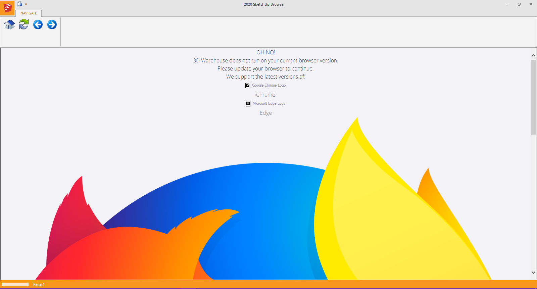Image resolution: width=537 pixels, height=289 pixels.
Task: Click the 'Please update your browser to continue.' text
Action: [x=265, y=68]
